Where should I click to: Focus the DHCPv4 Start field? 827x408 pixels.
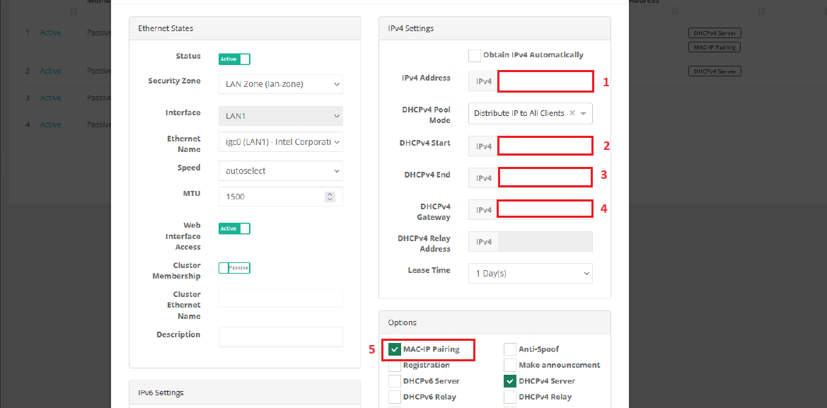click(545, 146)
